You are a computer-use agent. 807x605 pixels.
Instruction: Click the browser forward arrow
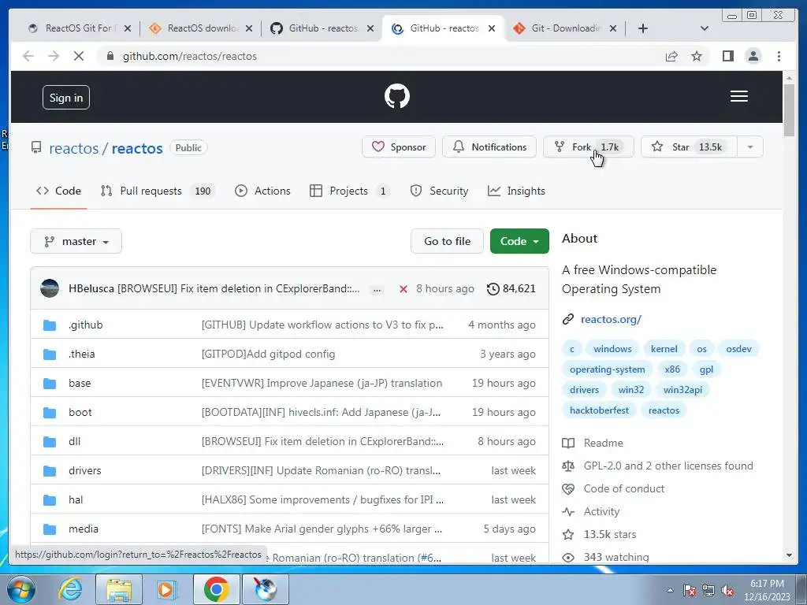click(x=54, y=56)
